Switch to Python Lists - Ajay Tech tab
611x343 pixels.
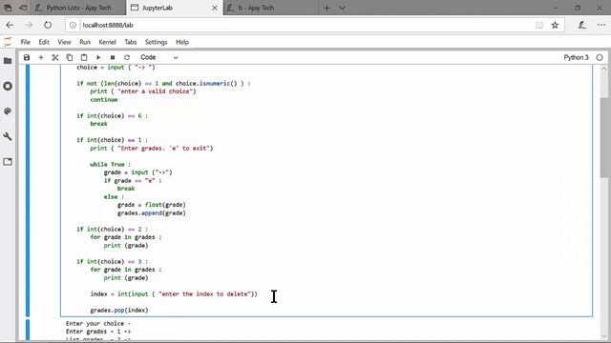point(78,8)
